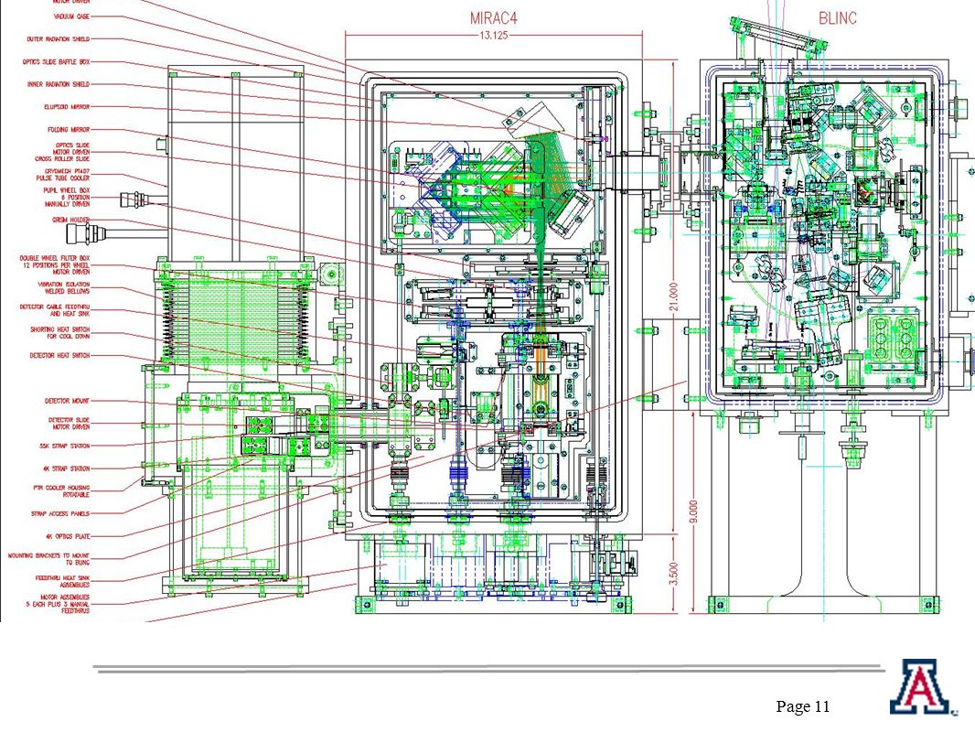Click the 'STRAP ACCESS PANELS' label
Image resolution: width=975 pixels, height=732 pixels.
click(60, 514)
